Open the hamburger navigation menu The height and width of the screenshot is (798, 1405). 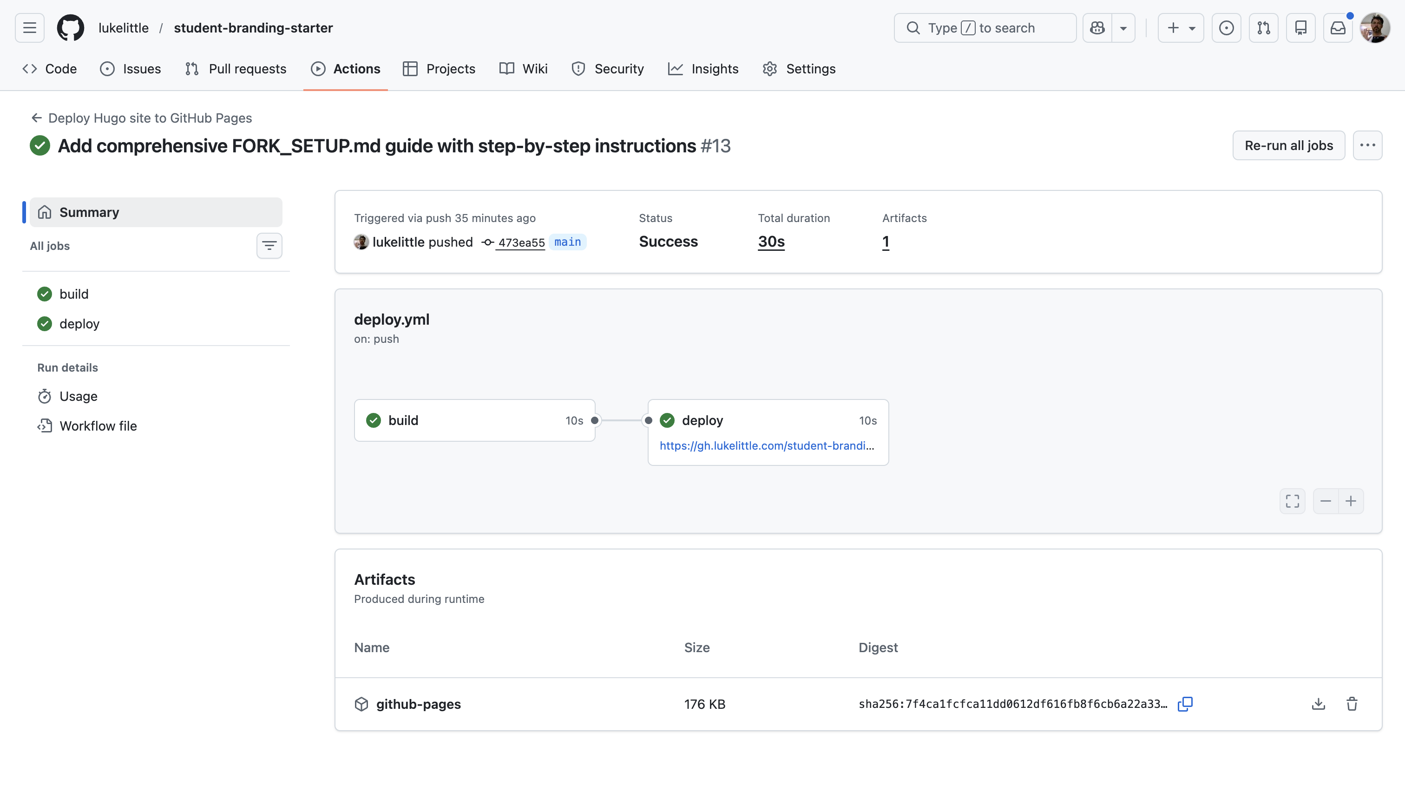(x=29, y=27)
